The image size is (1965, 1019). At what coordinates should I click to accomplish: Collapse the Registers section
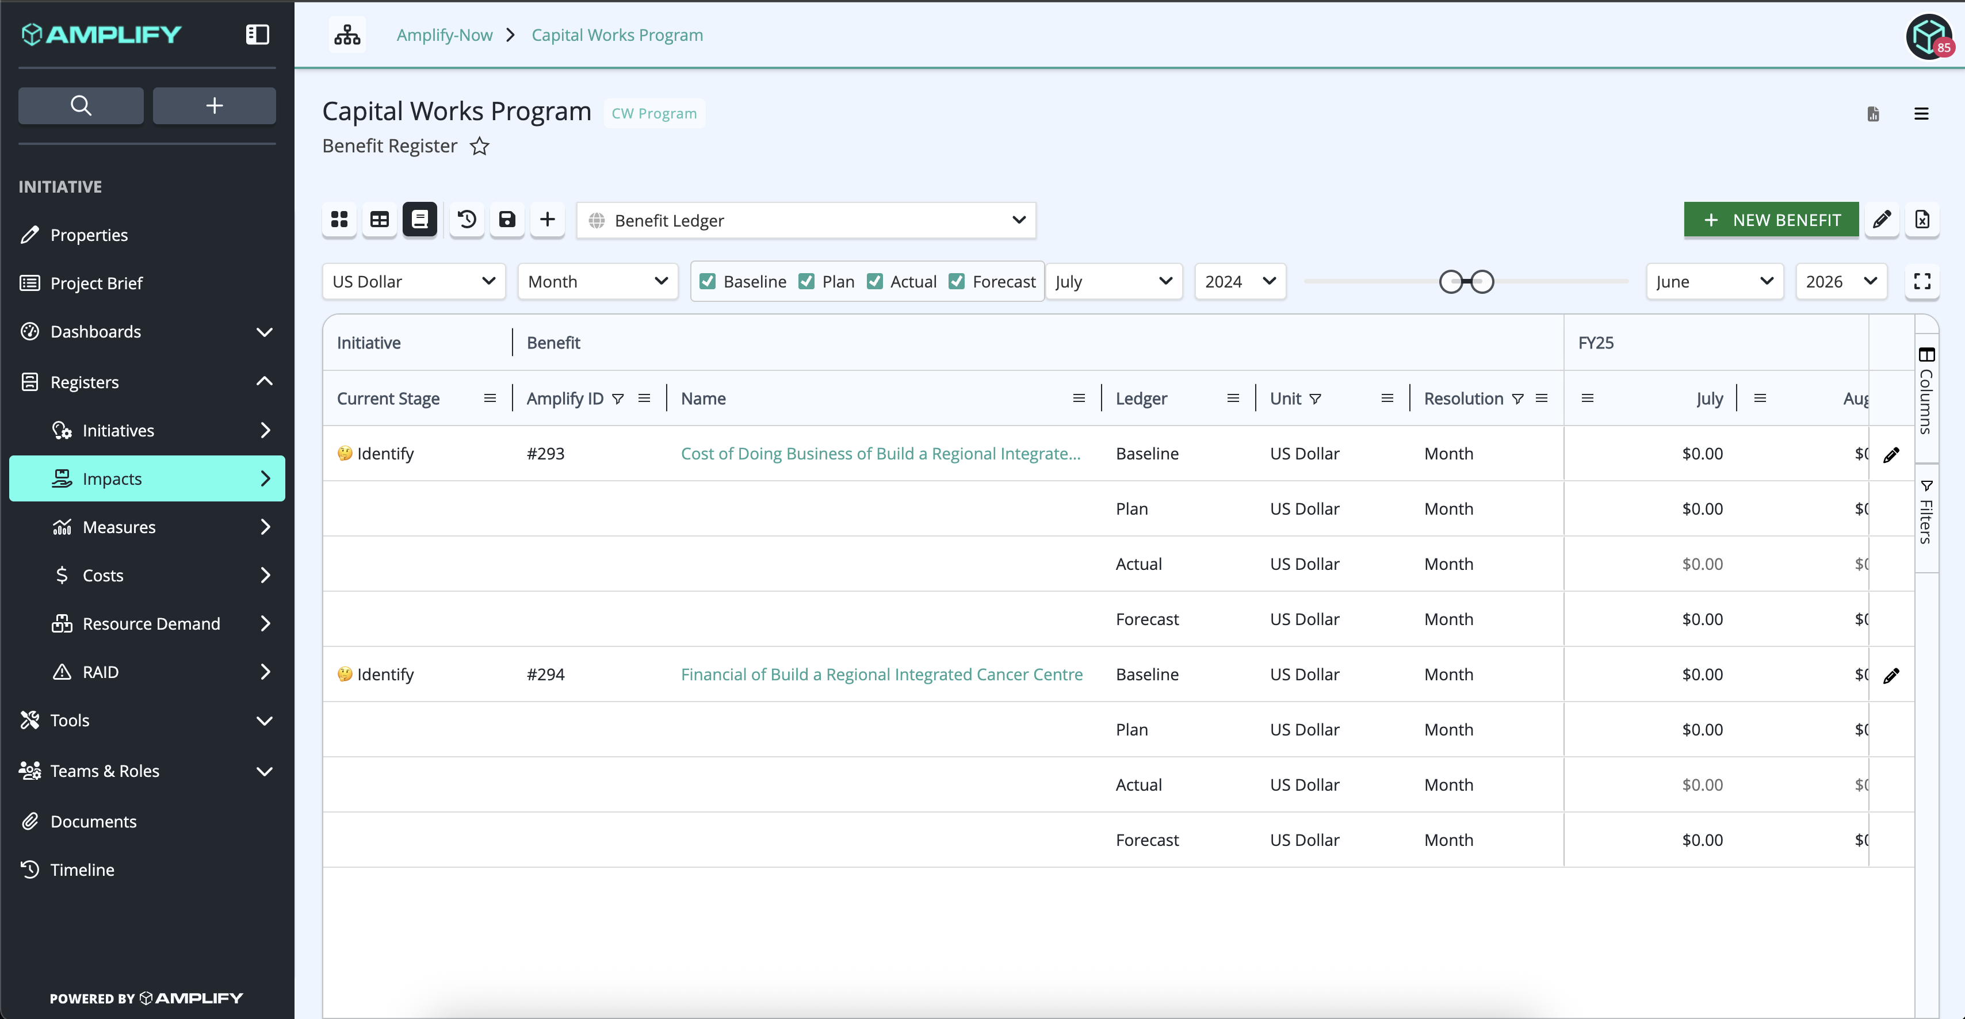click(147, 382)
